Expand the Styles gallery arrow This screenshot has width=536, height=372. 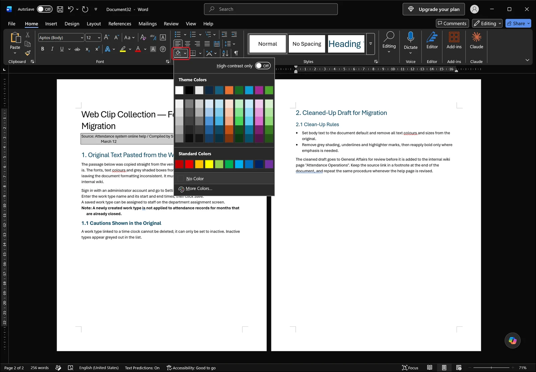tap(371, 44)
